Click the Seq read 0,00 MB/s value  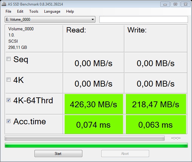94,63
